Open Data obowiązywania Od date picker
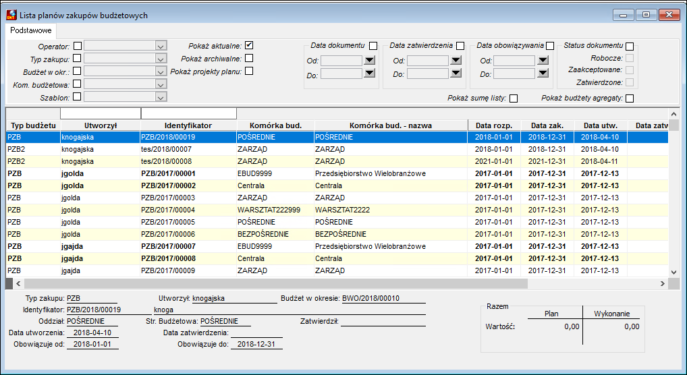Screen dimensions: 687x375 pos(543,60)
